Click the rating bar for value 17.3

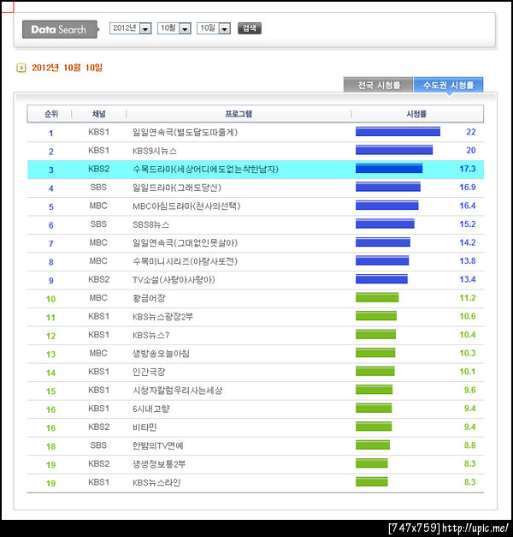pos(389,169)
